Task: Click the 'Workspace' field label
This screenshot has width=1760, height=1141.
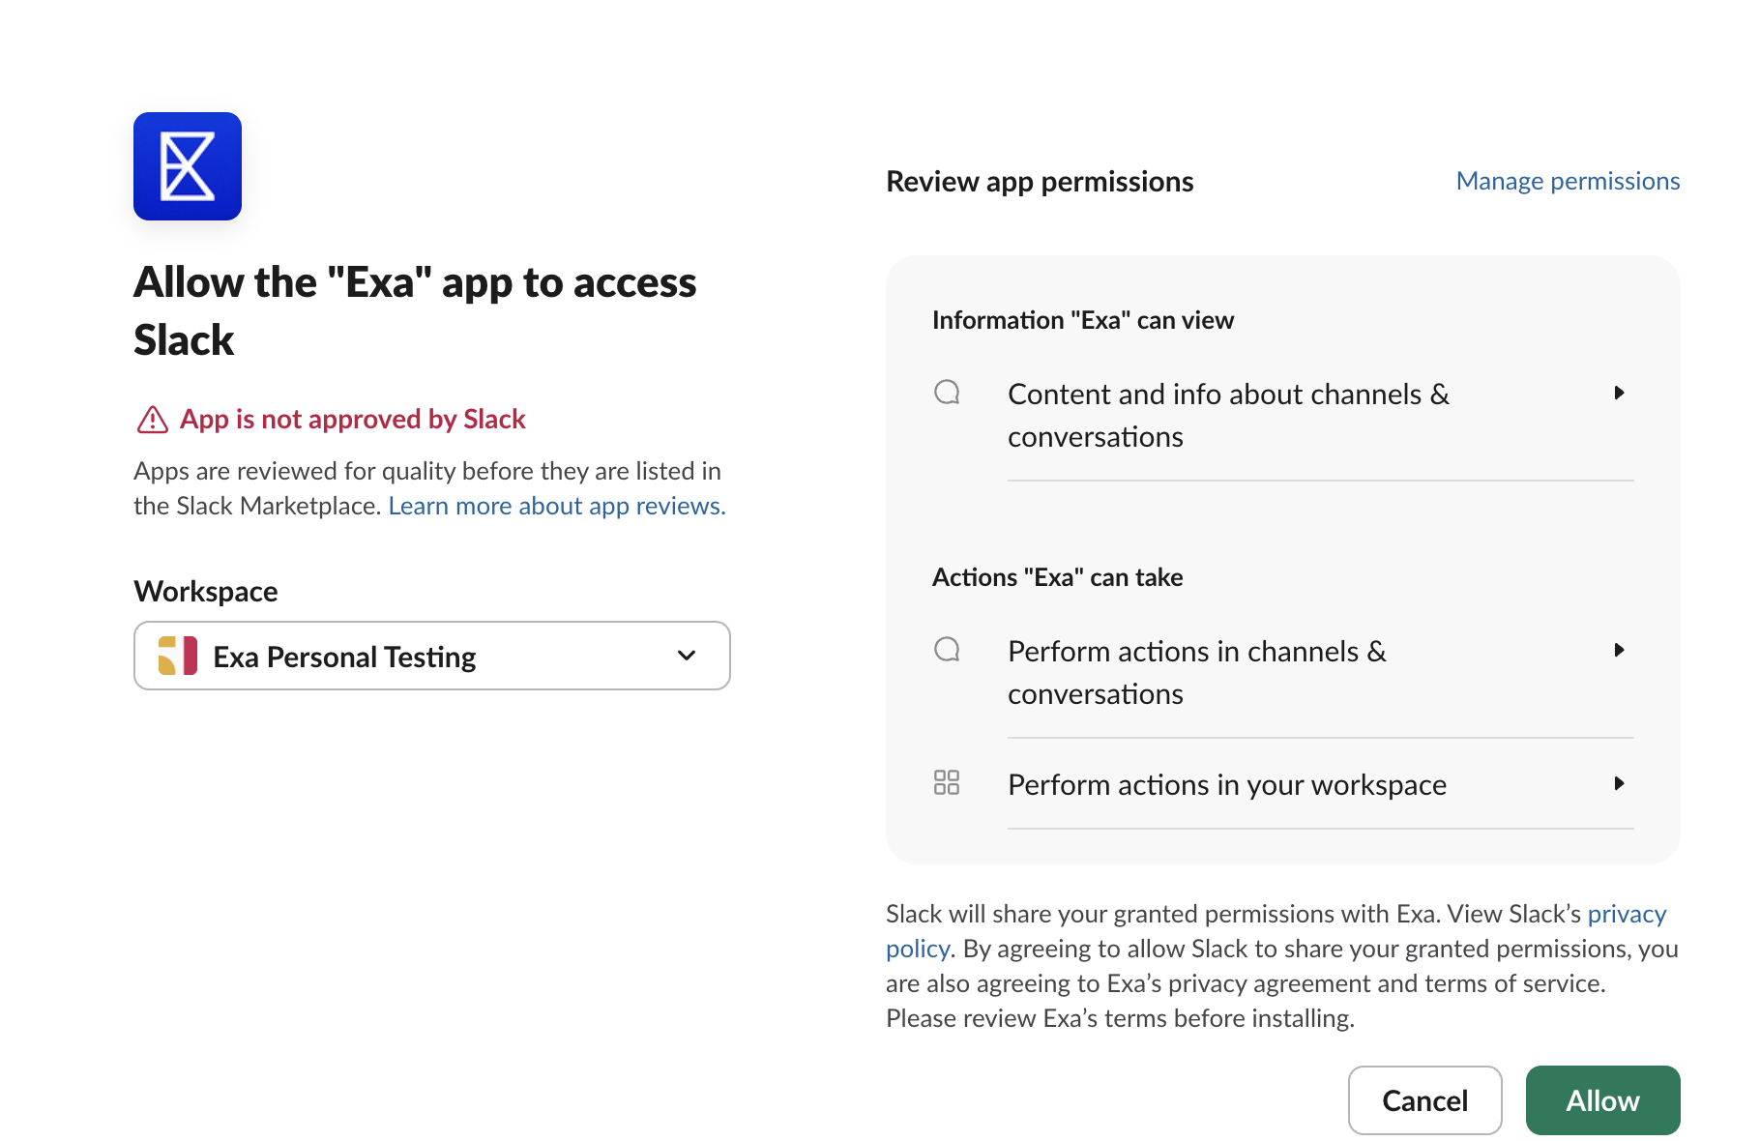Action: [x=206, y=591]
